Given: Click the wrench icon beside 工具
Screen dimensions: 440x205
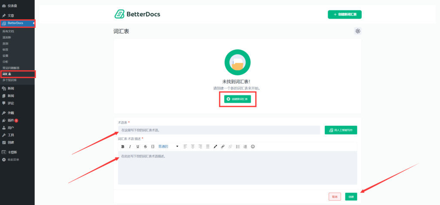Looking at the screenshot, I should click(3, 135).
